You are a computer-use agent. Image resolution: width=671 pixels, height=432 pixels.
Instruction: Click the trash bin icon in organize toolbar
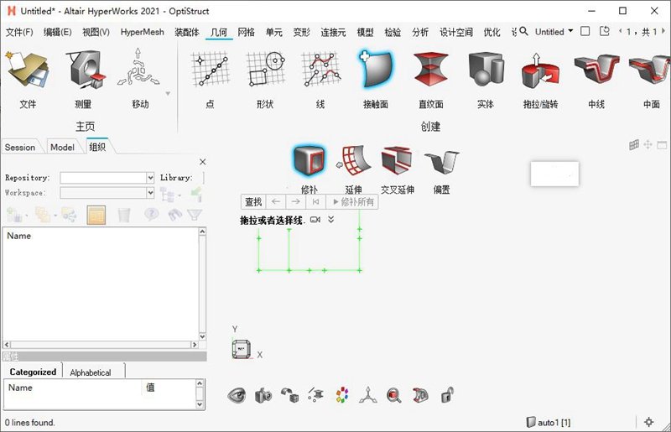(123, 215)
